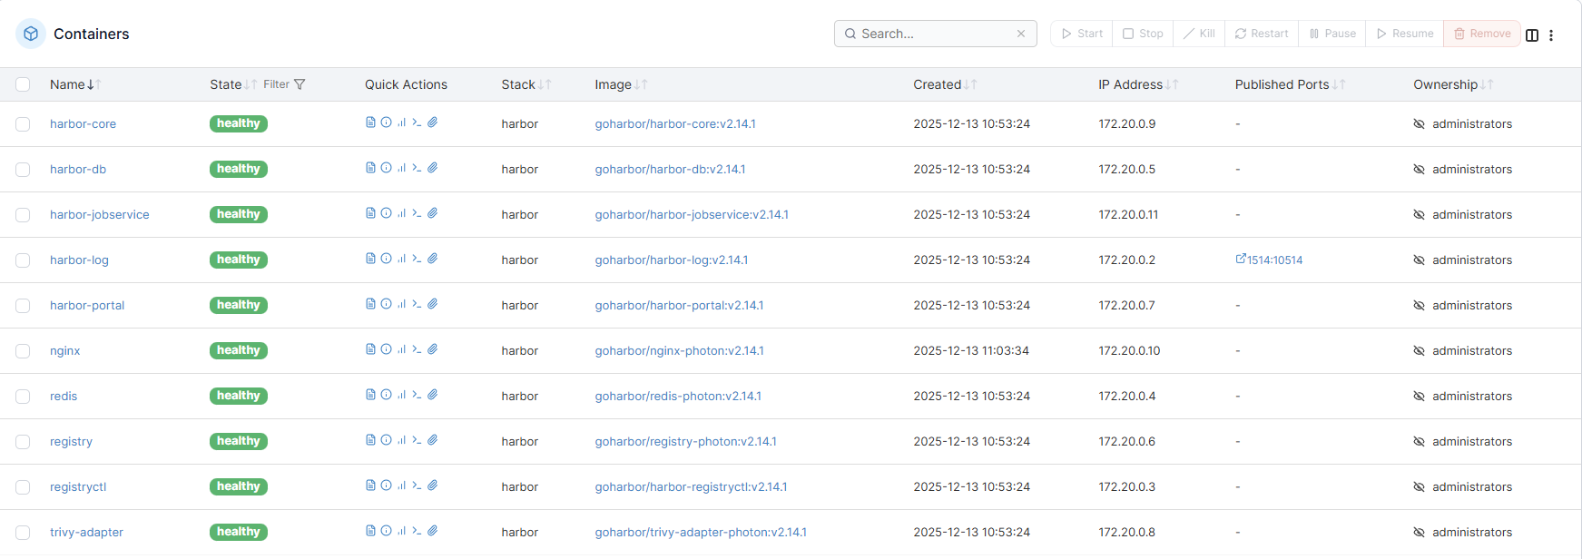Open the harbor-portal container link

tap(87, 306)
